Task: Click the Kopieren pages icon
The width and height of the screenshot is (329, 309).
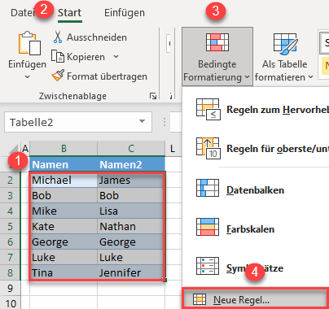Action: (58, 56)
